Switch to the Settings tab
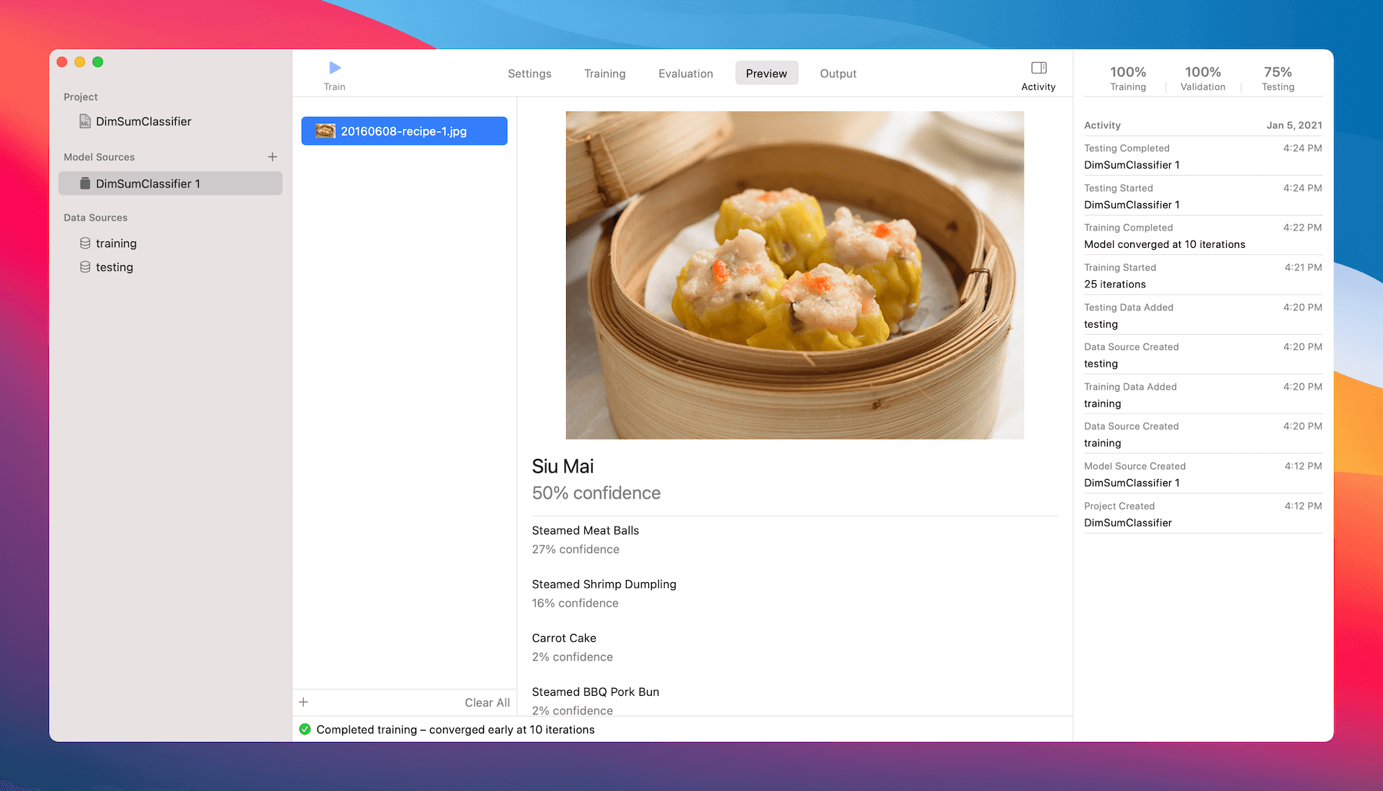This screenshot has width=1383, height=791. click(529, 73)
